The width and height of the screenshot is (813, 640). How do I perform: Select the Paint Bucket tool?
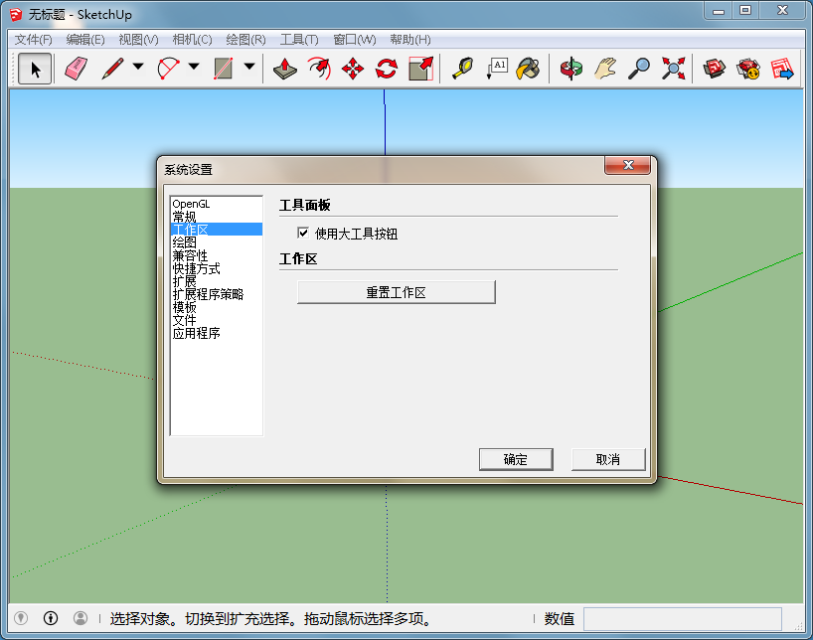click(x=528, y=69)
